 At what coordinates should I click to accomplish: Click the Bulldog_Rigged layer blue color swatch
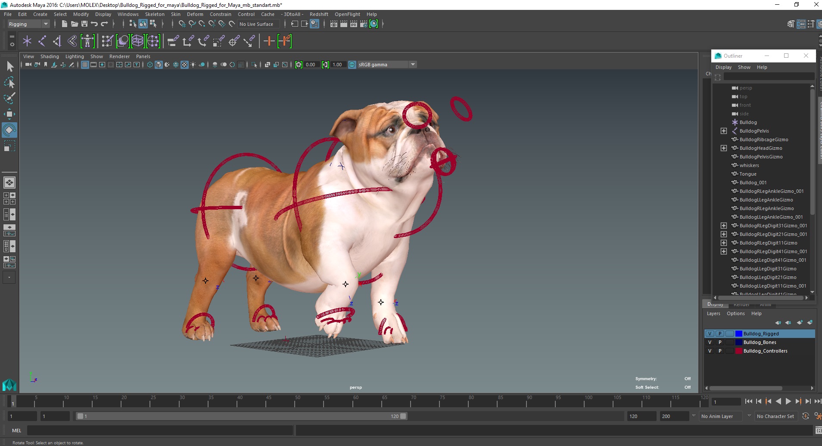(739, 334)
